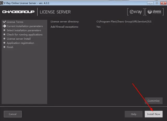
Task: Click the 'License server directory:' label
Action: 65,22
